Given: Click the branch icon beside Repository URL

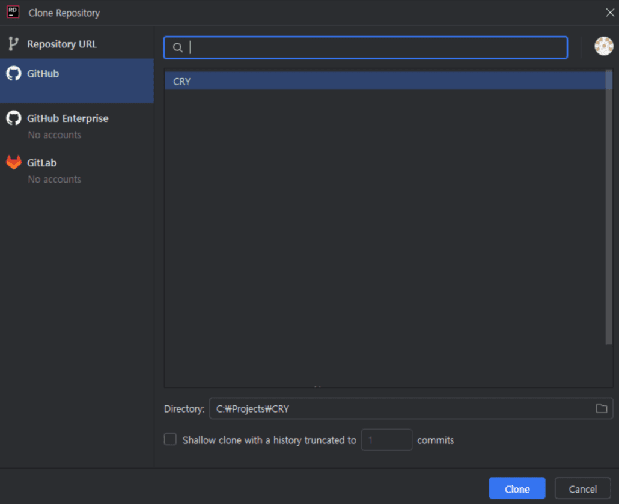Looking at the screenshot, I should click(13, 44).
